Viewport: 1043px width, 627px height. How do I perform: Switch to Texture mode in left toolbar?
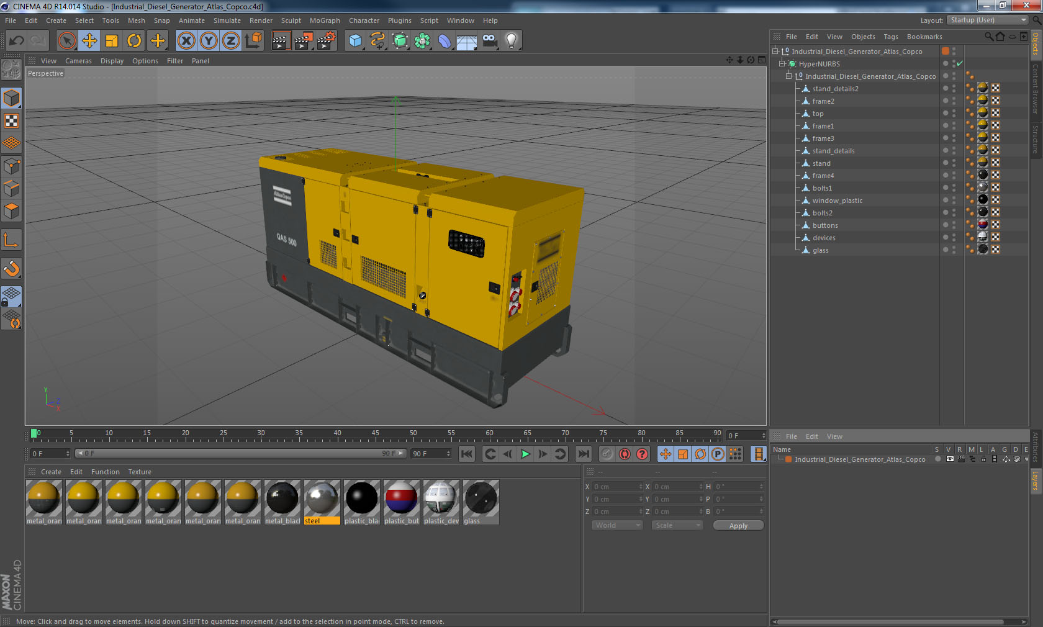(12, 120)
